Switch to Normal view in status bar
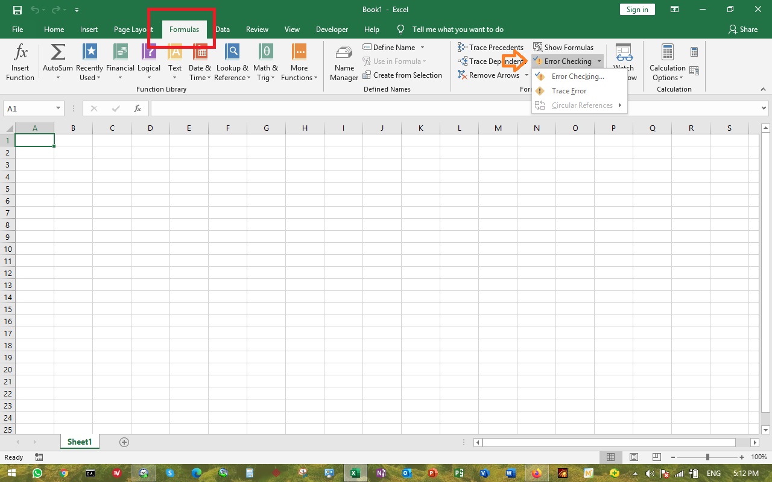The width and height of the screenshot is (772, 482). (610, 457)
